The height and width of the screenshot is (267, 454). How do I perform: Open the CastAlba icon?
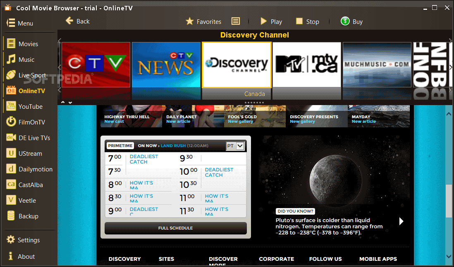coord(11,184)
